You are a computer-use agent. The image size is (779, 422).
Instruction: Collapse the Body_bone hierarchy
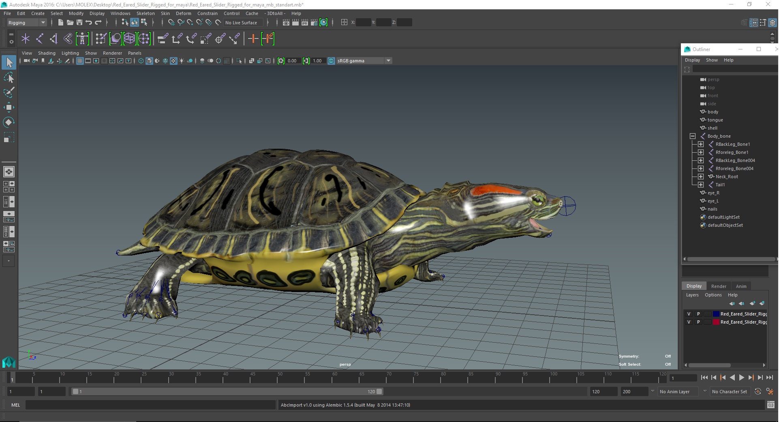pyautogui.click(x=693, y=136)
